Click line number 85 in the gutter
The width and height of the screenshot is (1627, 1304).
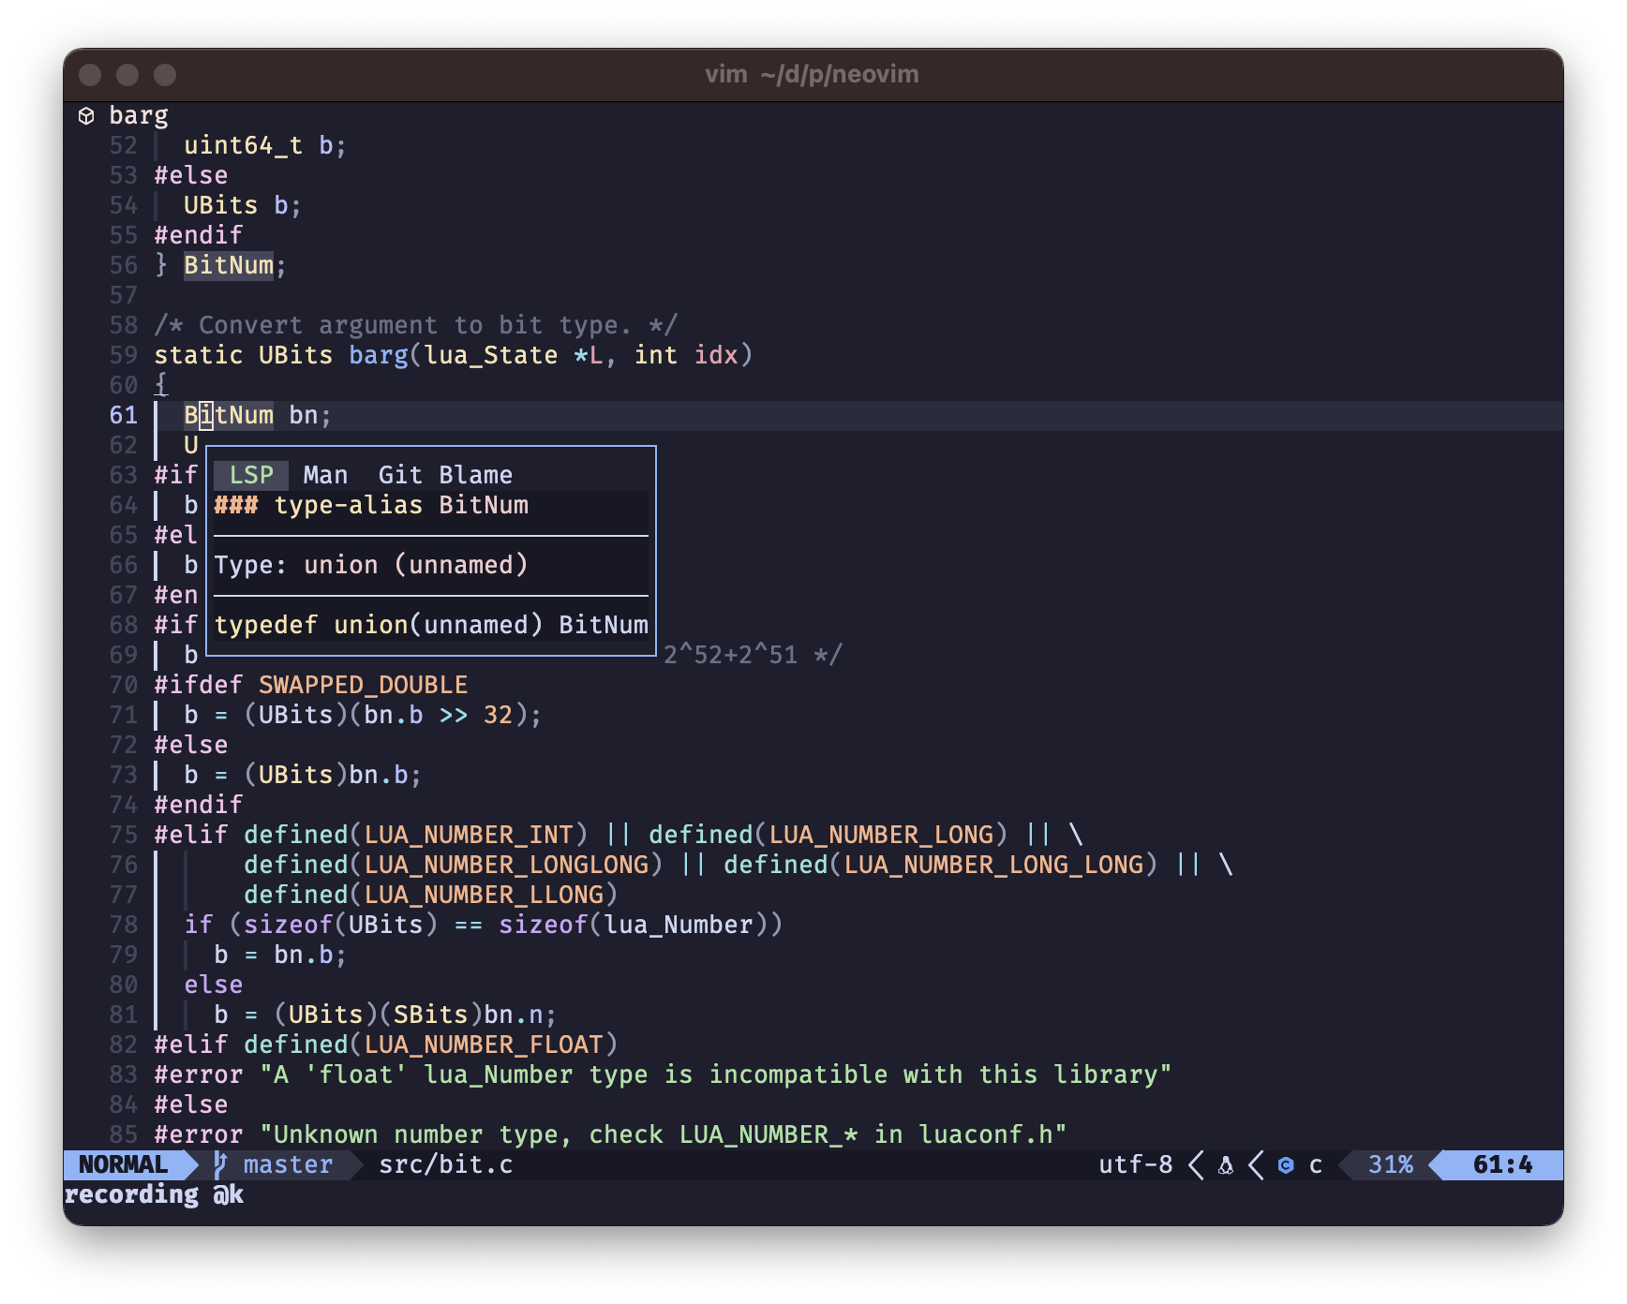click(123, 1134)
